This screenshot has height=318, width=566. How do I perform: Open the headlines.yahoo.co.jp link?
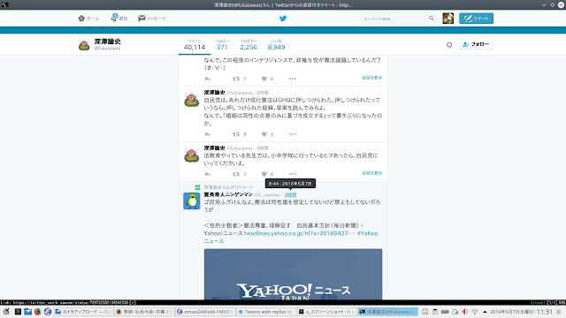tap(299, 233)
